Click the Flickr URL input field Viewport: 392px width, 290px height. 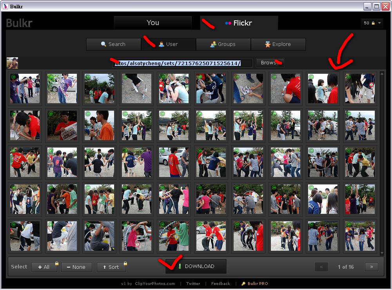(x=182, y=63)
